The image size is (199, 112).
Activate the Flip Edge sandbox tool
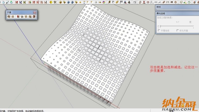[x=34, y=17]
